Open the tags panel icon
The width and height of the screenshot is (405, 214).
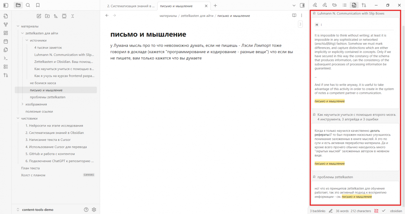334,5
